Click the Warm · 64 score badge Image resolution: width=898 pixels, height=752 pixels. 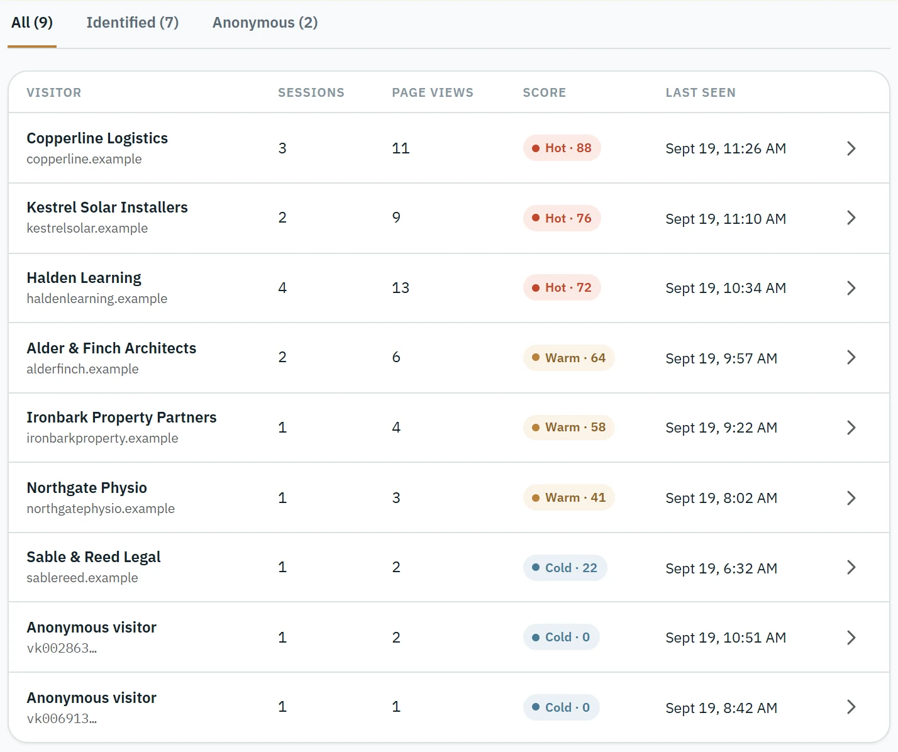pos(569,358)
